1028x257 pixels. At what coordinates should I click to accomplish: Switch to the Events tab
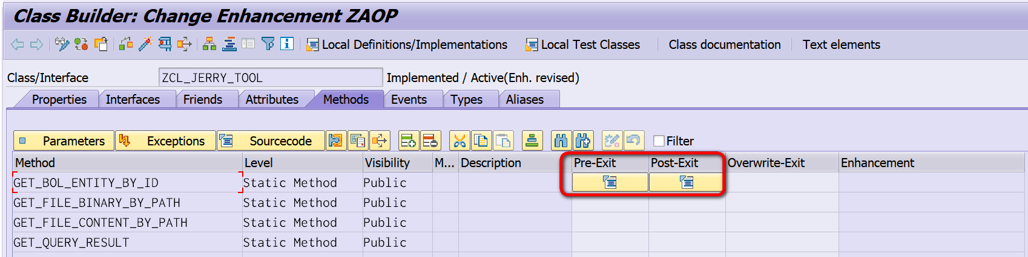tap(409, 100)
